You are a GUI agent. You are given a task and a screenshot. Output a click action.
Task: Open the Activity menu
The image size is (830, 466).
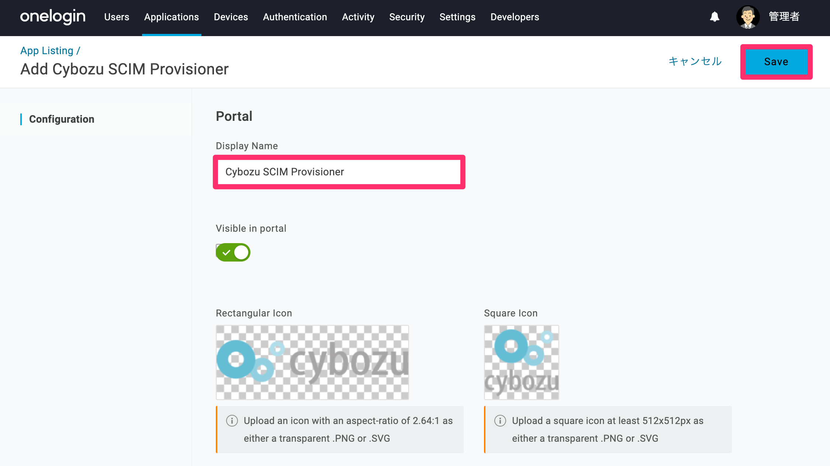358,17
